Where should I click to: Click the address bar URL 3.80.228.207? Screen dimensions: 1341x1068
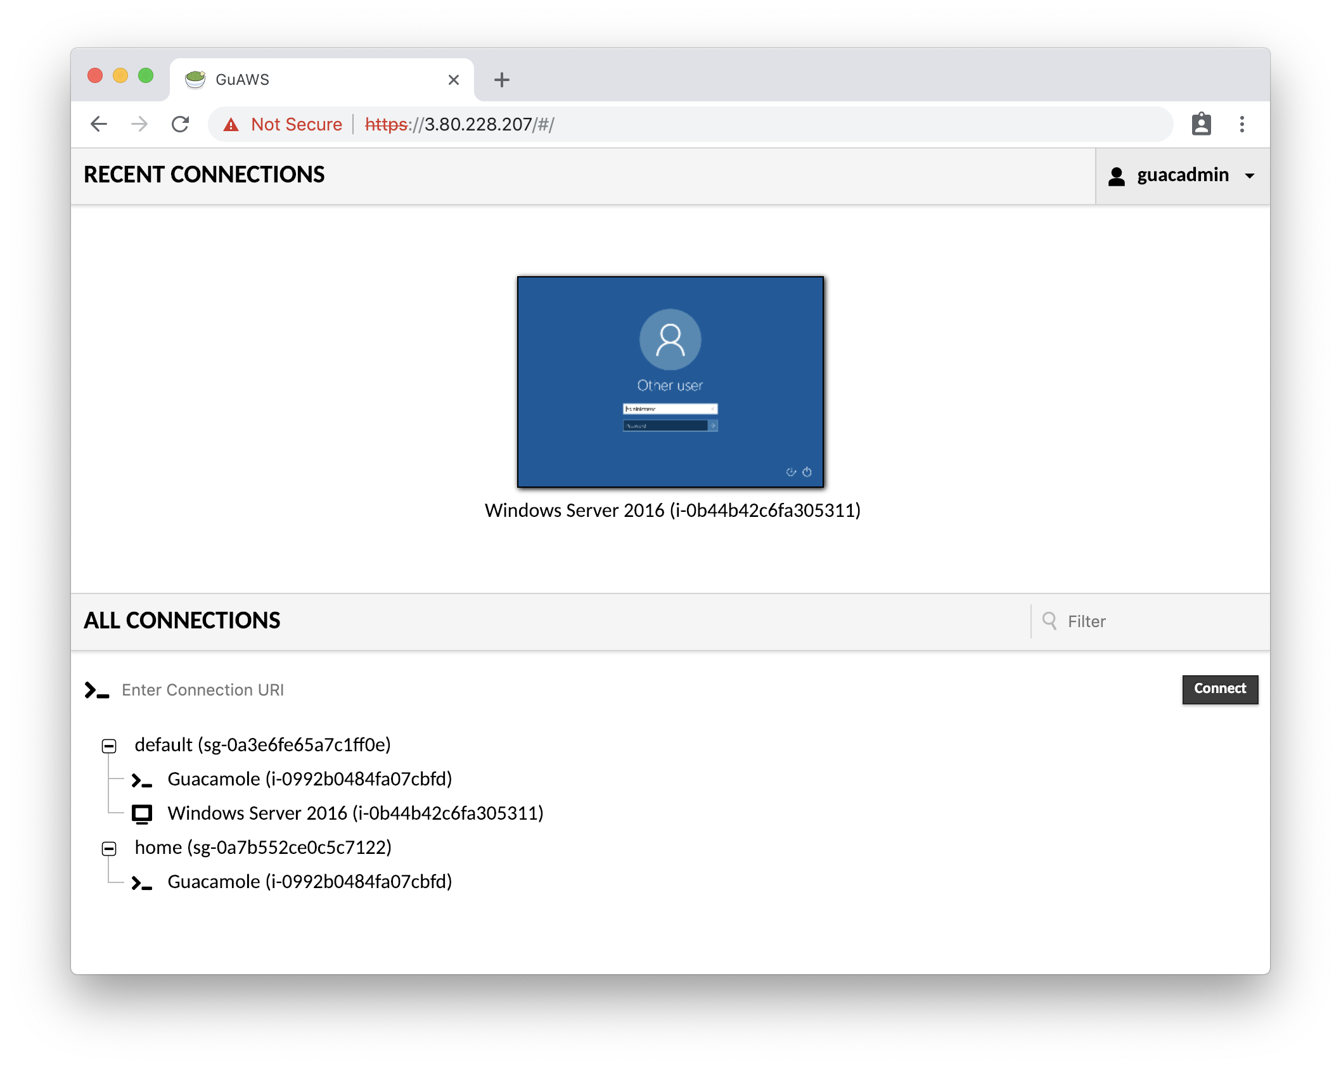[479, 124]
